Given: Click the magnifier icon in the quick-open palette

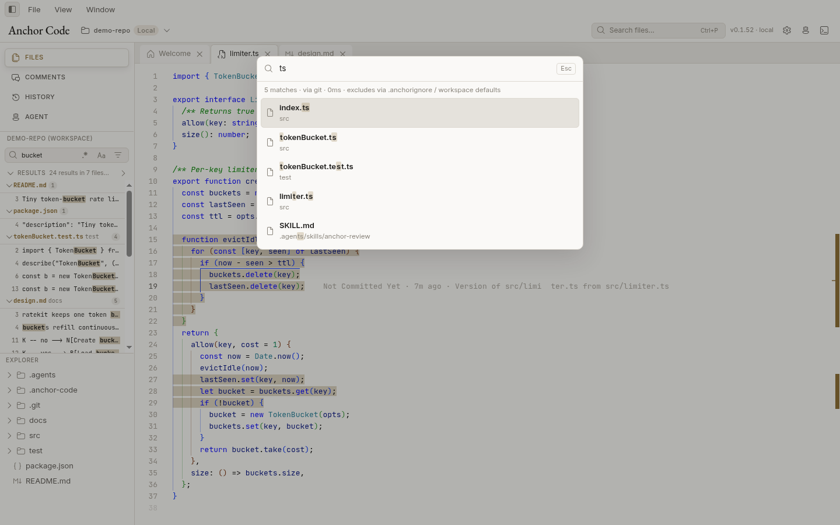Looking at the screenshot, I should pos(269,69).
